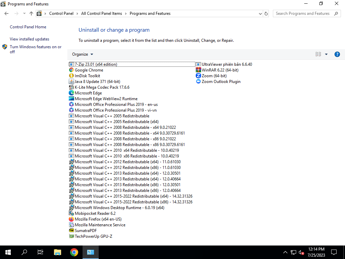This screenshot has height=259, width=345.
Task: Select Visual C++ 2008 x64 9.0.30729.6161
Action: (x=127, y=133)
